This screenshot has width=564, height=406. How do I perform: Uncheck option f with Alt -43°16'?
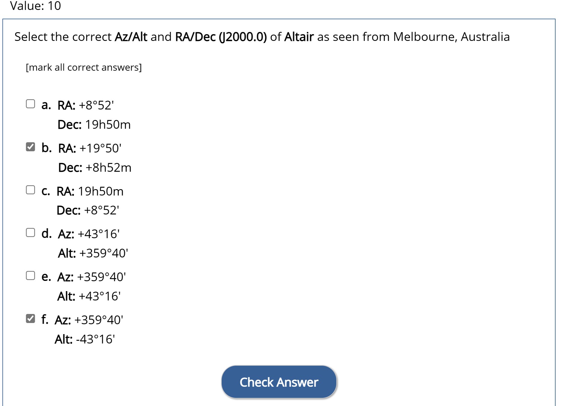[30, 319]
